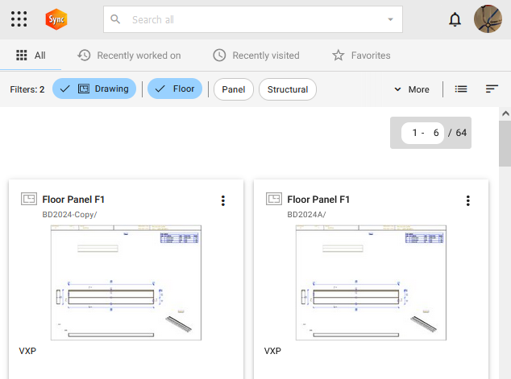This screenshot has height=379, width=511.
Task: Toggle off the Drawing filter chip
Action: coord(94,89)
